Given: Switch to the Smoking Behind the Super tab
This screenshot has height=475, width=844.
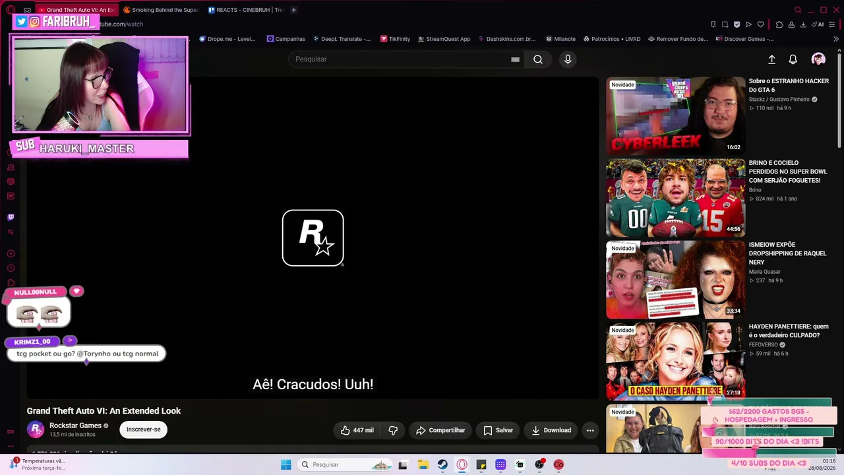Looking at the screenshot, I should (x=160, y=10).
